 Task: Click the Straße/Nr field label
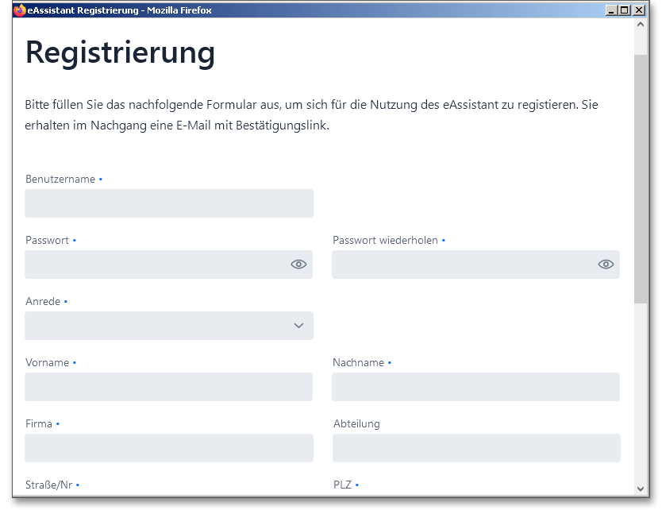[x=49, y=485]
